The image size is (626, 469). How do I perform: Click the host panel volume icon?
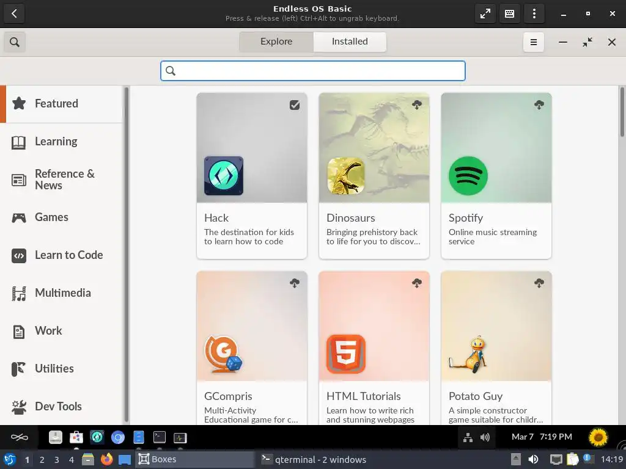coord(533,459)
